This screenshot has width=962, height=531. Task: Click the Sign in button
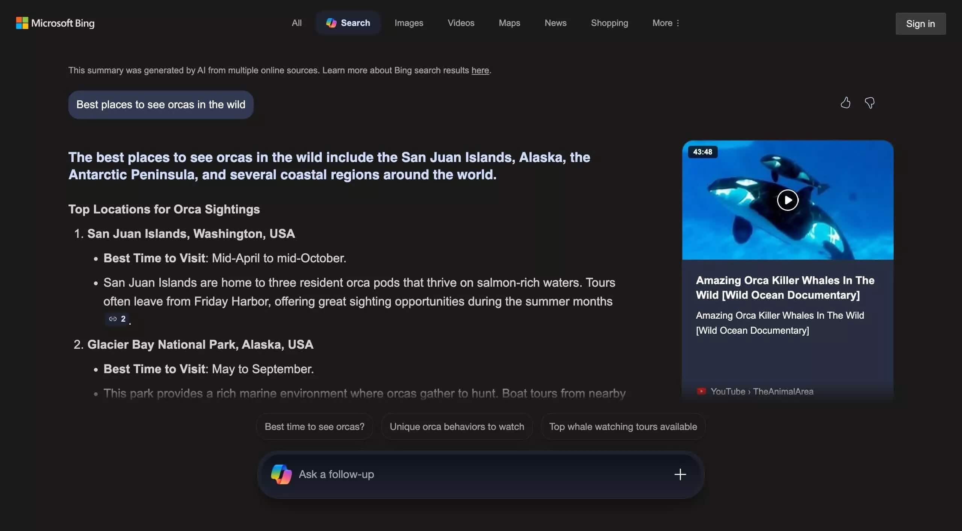(x=920, y=24)
